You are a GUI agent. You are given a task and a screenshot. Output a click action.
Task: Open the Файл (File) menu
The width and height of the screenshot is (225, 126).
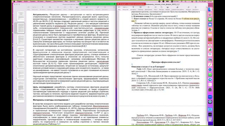point(26,1)
